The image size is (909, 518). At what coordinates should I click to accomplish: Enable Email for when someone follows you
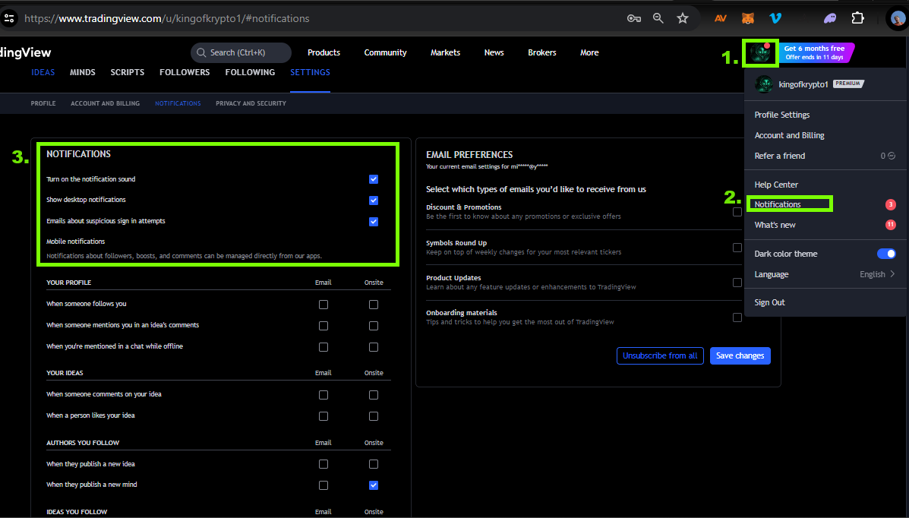324,305
